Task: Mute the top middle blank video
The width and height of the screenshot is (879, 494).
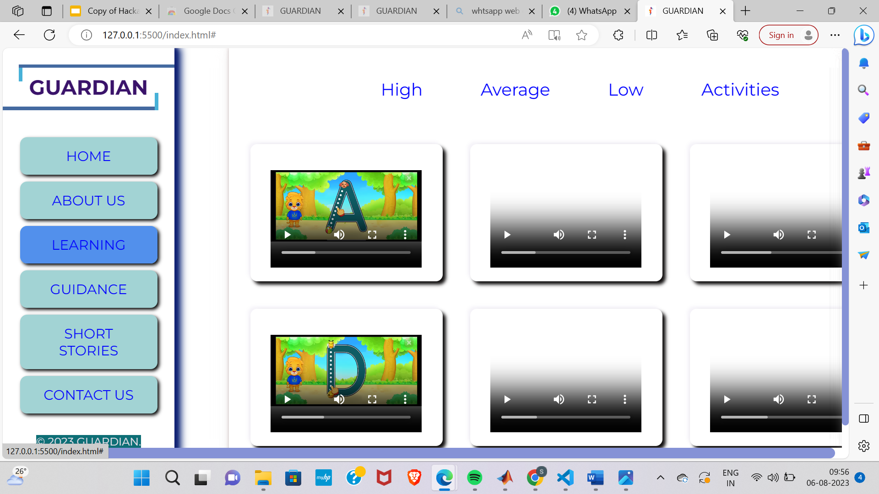Action: (x=559, y=235)
